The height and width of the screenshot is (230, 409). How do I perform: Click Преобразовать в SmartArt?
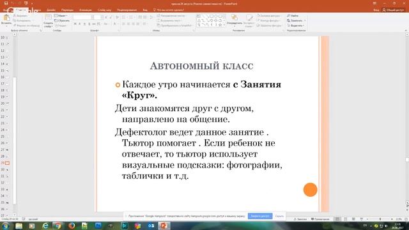coord(174,26)
